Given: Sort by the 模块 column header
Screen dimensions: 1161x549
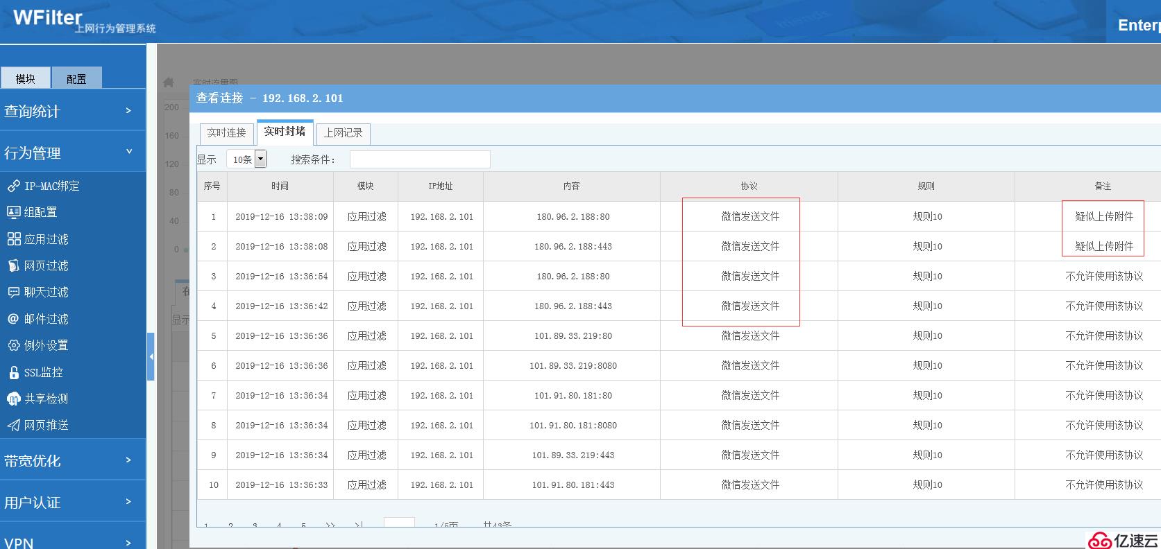Looking at the screenshot, I should coord(366,186).
